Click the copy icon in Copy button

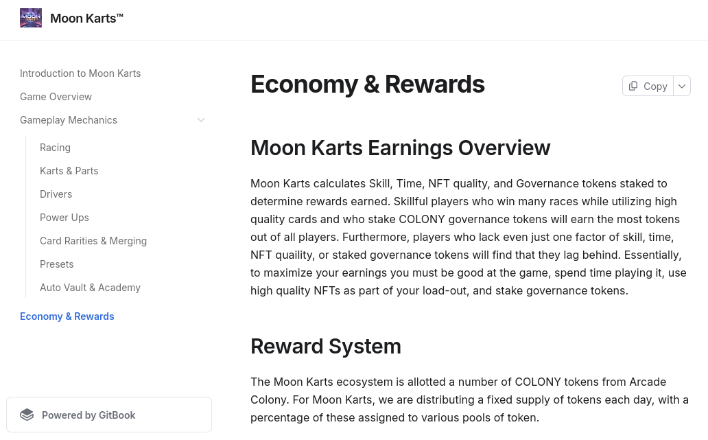pos(633,86)
